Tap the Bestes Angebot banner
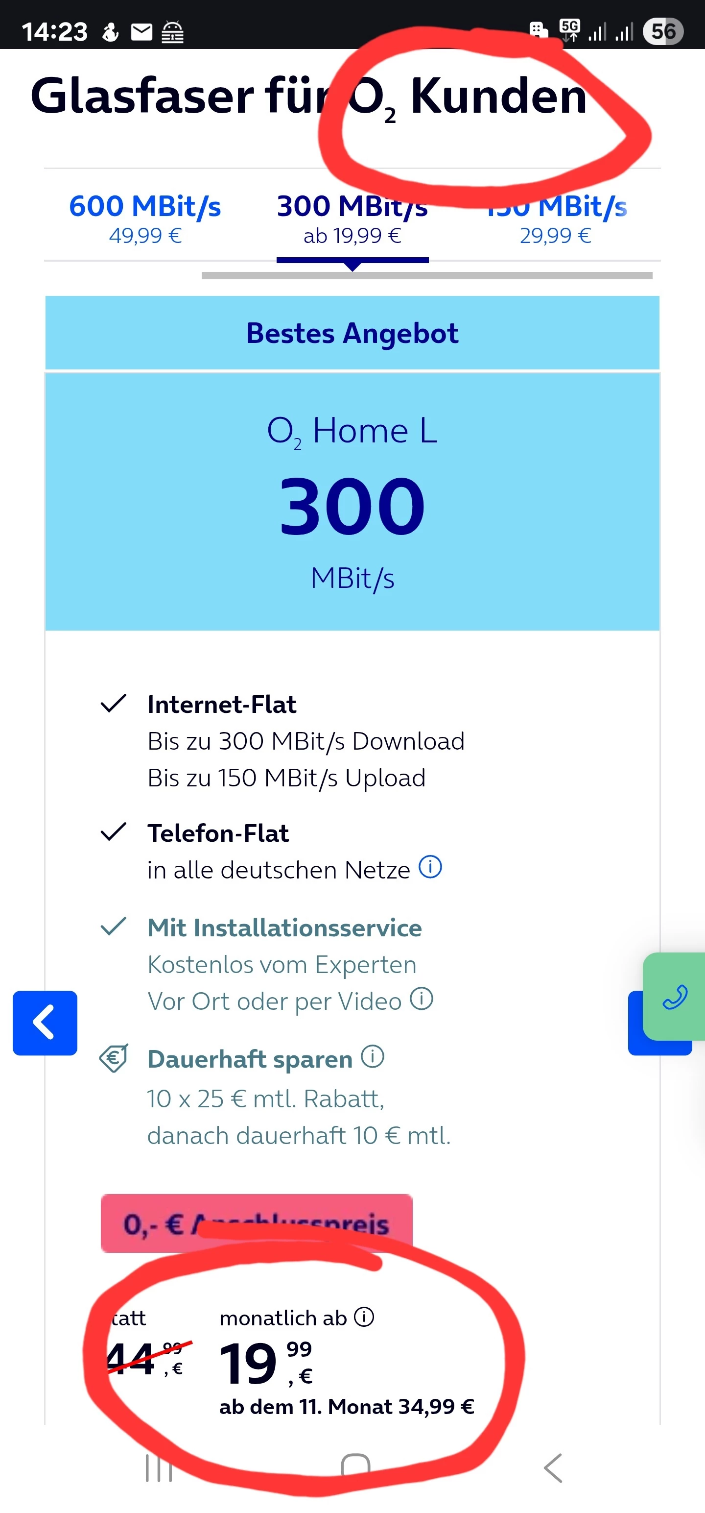The height and width of the screenshot is (1513, 705). click(x=352, y=333)
